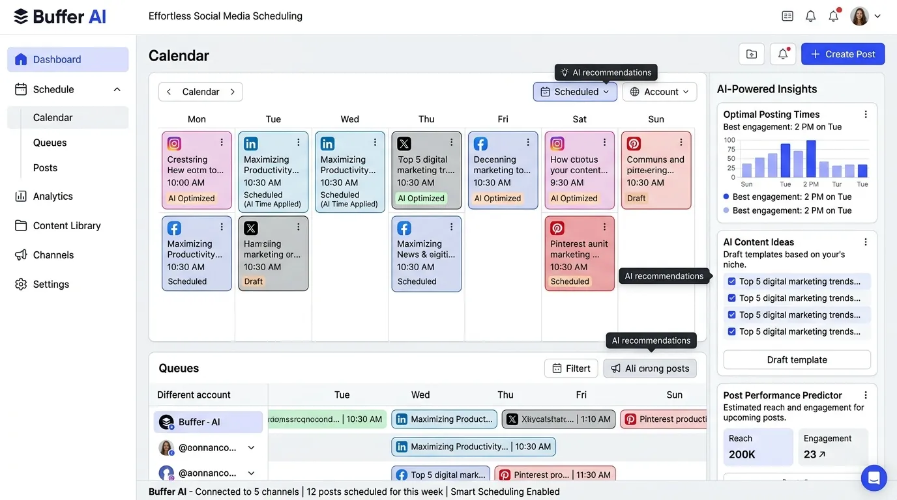This screenshot has height=500, width=897.
Task: Open the user profile avatar
Action: tap(859, 16)
